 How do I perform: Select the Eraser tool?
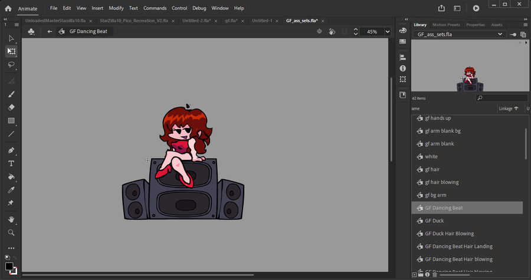point(11,107)
